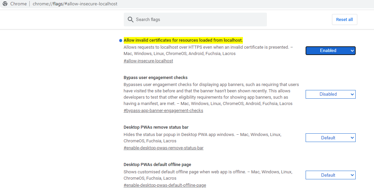
Task: Click the blue dot beside the localhost flag
Action: click(x=120, y=41)
